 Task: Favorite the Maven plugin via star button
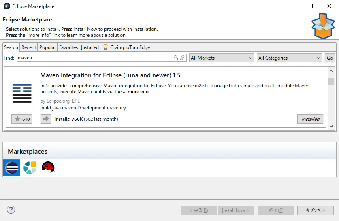click(21, 119)
